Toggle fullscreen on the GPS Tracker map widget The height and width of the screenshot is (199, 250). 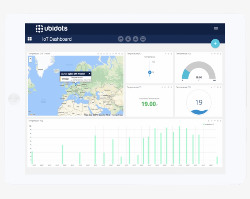coord(101,53)
